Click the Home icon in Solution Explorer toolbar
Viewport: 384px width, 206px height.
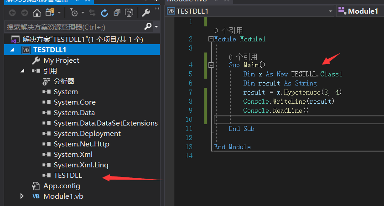(x=37, y=12)
